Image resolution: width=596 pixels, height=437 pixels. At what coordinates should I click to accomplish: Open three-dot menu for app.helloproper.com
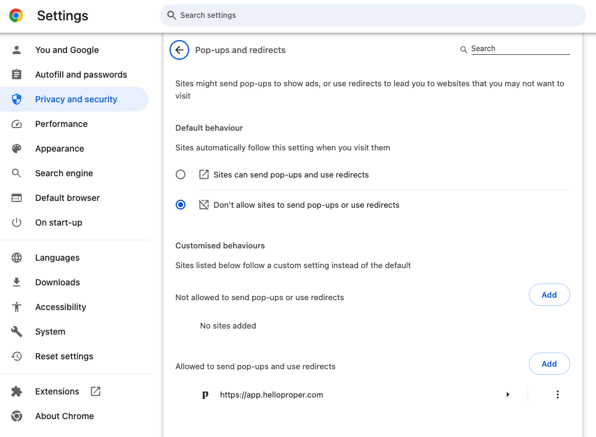coord(558,394)
